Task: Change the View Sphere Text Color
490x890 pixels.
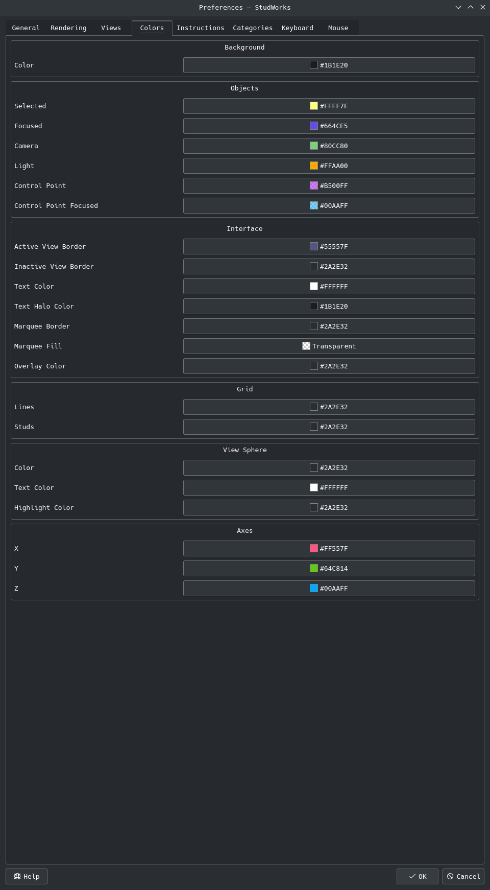Action: [x=329, y=488]
